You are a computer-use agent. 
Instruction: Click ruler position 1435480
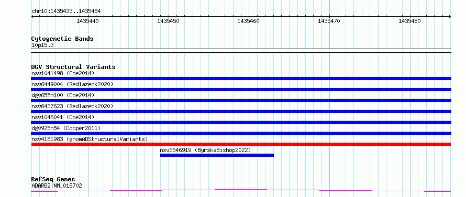409,21
